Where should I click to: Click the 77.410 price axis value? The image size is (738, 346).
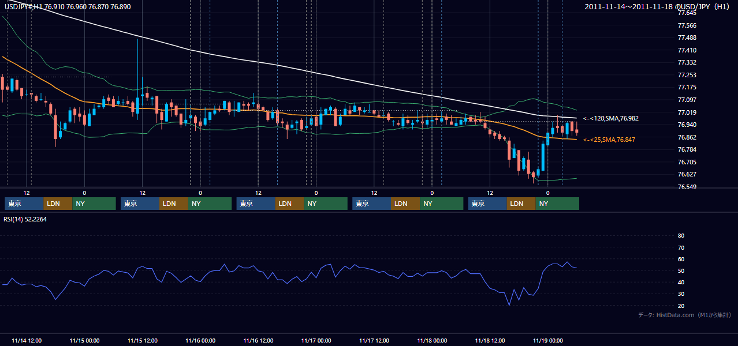(687, 50)
